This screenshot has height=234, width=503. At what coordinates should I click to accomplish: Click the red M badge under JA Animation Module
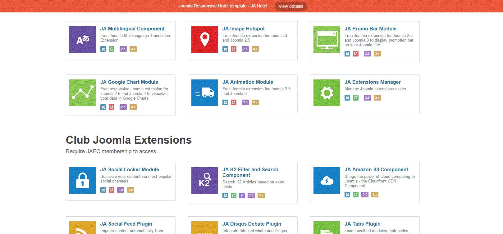tap(234, 102)
